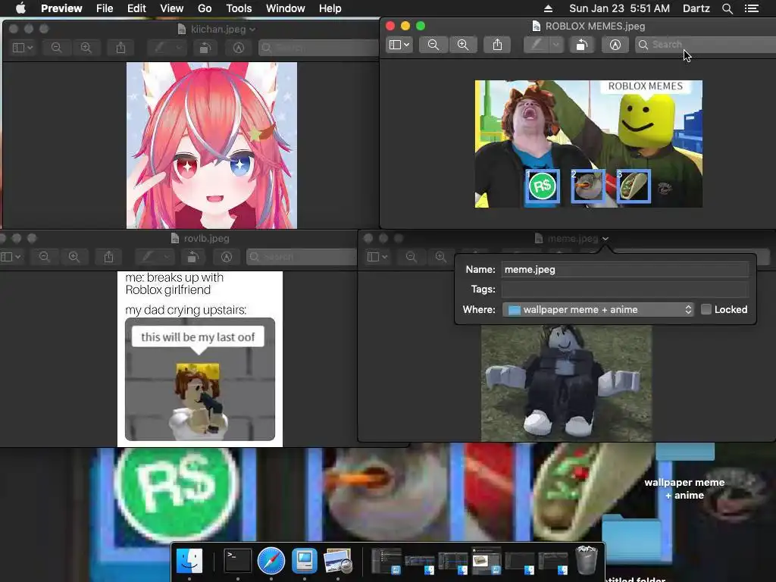776x582 pixels.
Task: Toggle the Locked checkbox
Action: 706,310
